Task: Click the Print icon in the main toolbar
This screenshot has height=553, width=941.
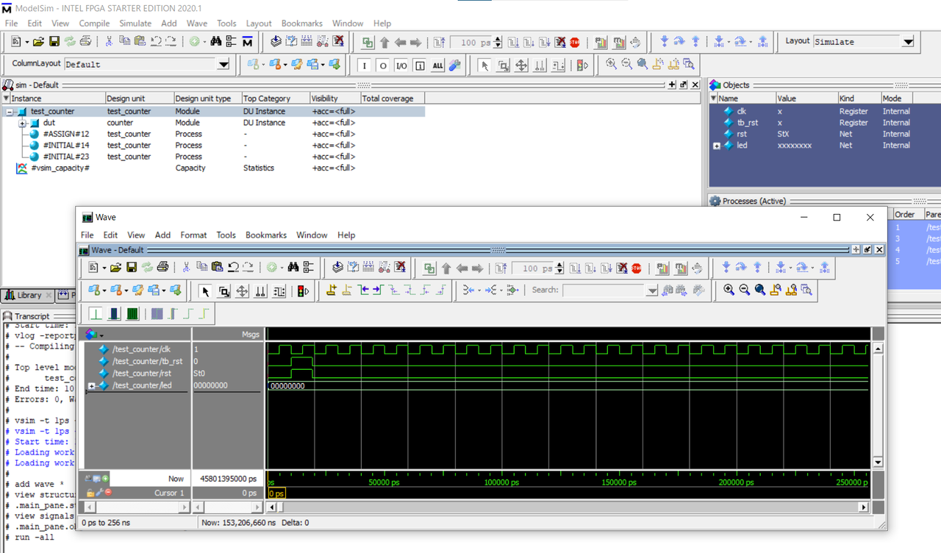Action: point(85,42)
